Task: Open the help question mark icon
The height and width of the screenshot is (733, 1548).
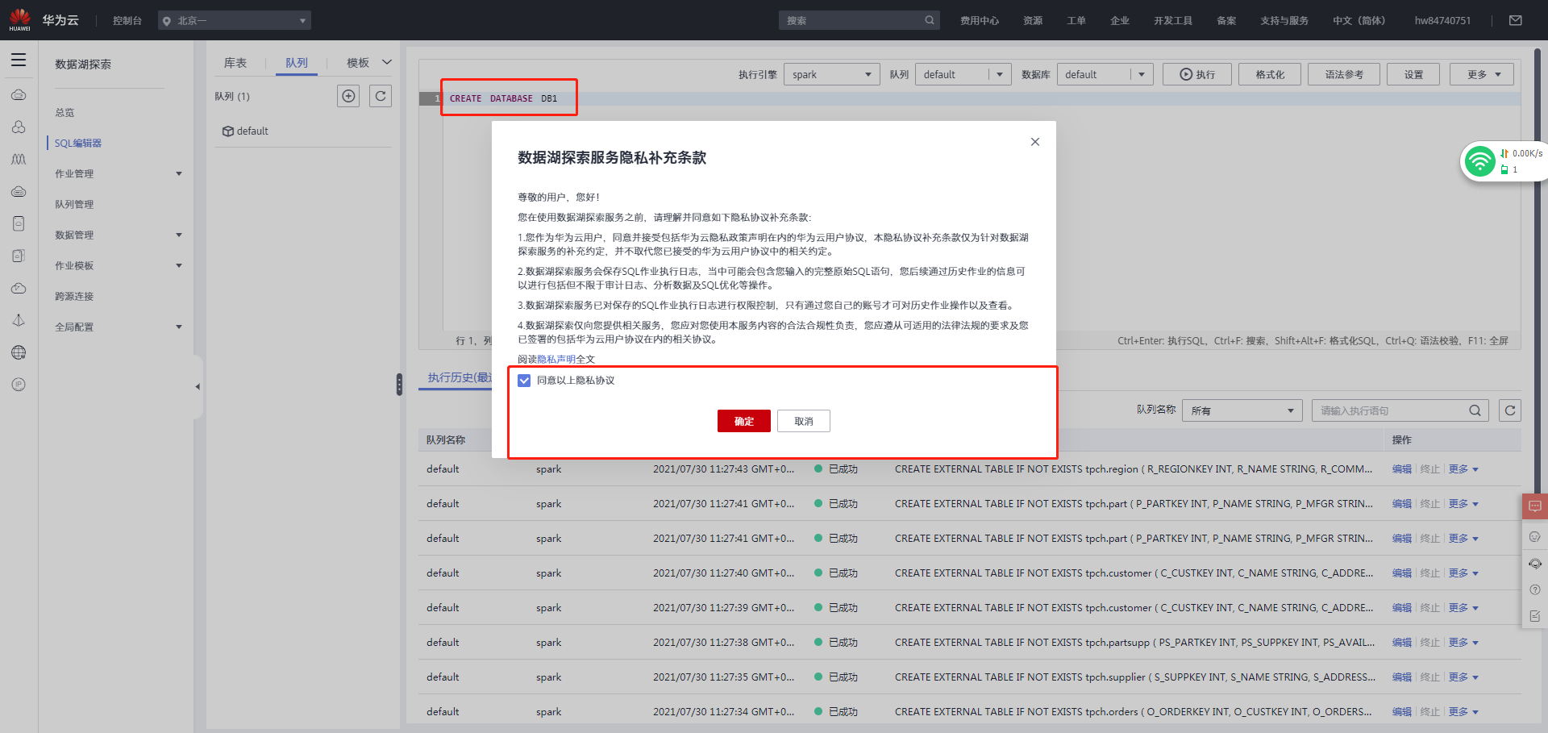Action: (1535, 590)
